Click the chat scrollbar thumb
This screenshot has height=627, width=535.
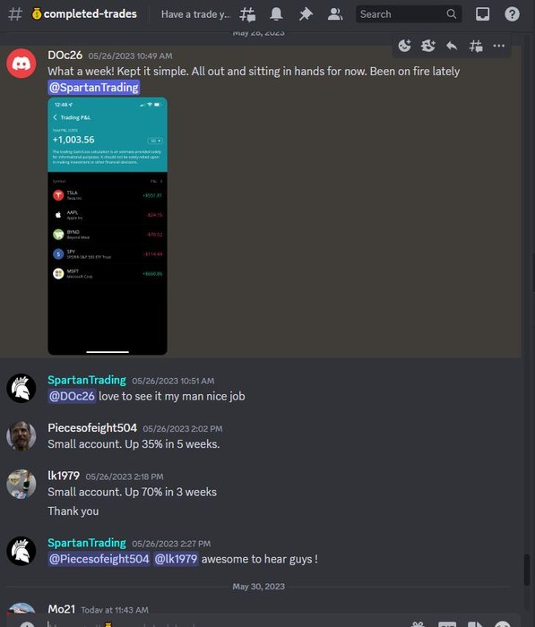(x=527, y=570)
